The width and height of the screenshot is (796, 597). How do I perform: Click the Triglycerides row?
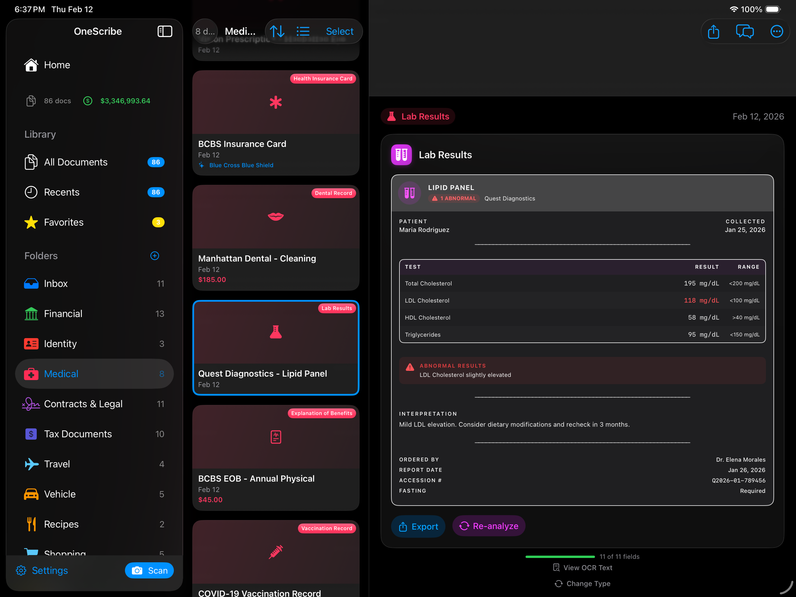[x=582, y=335]
